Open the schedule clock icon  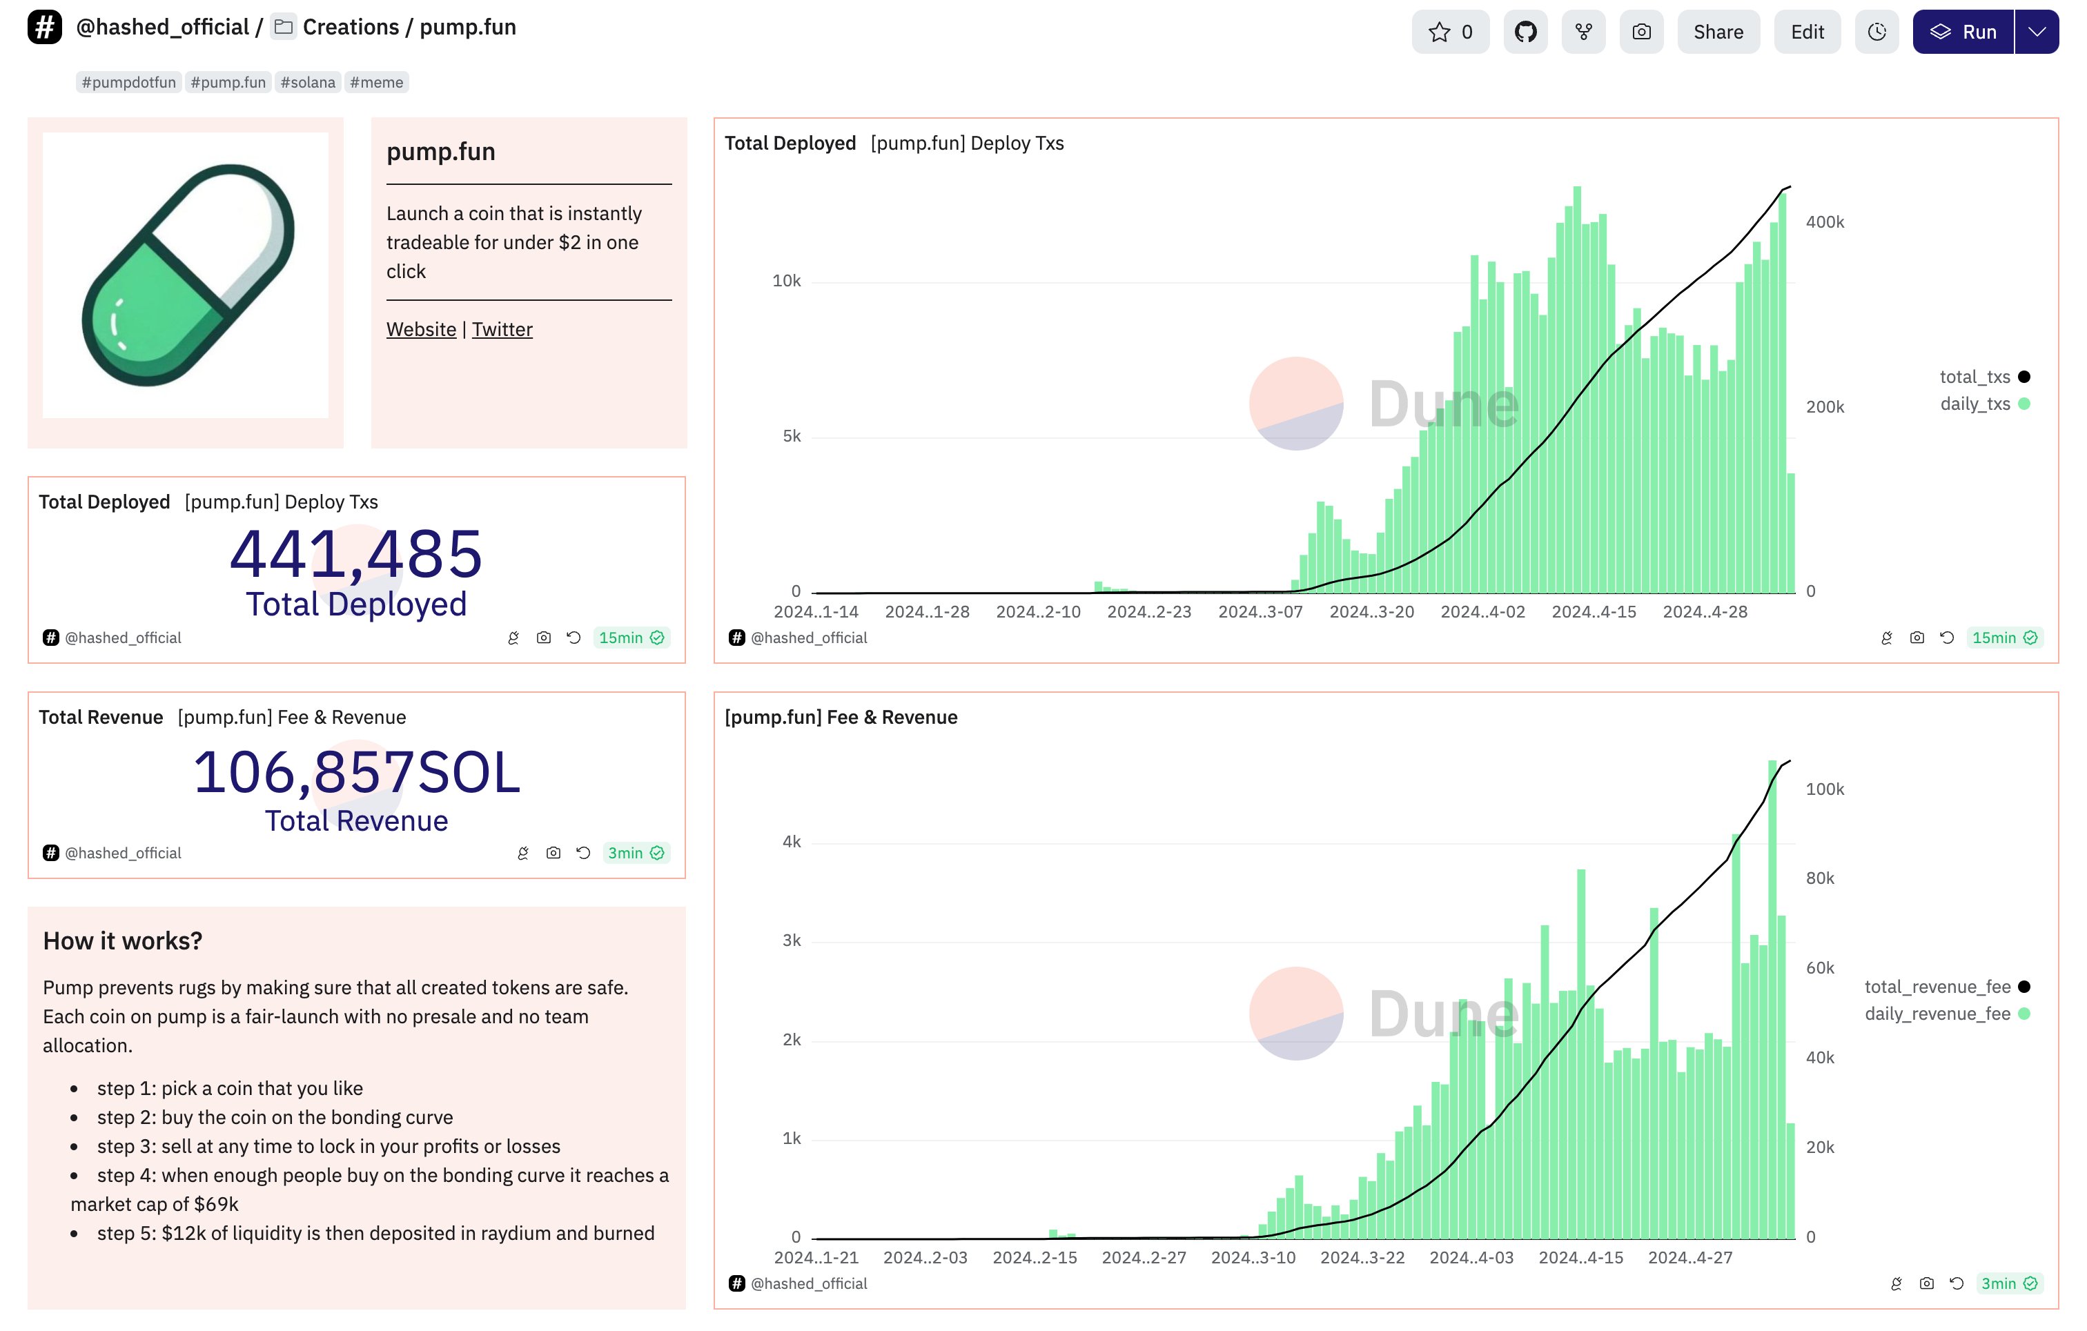(x=1877, y=32)
